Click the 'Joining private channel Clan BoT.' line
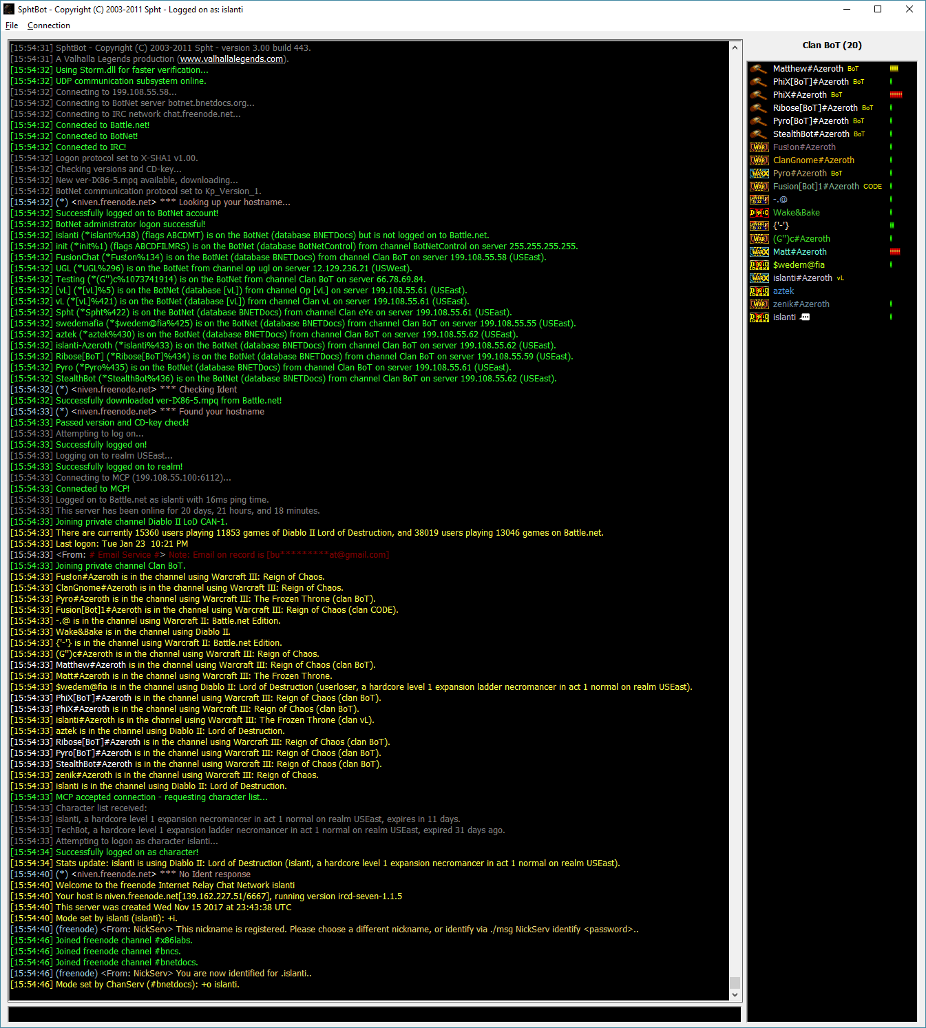This screenshot has width=926, height=1028. coord(98,566)
